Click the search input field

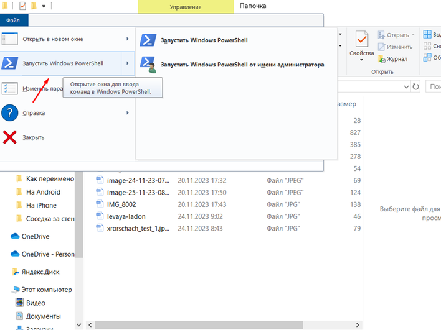point(434,87)
